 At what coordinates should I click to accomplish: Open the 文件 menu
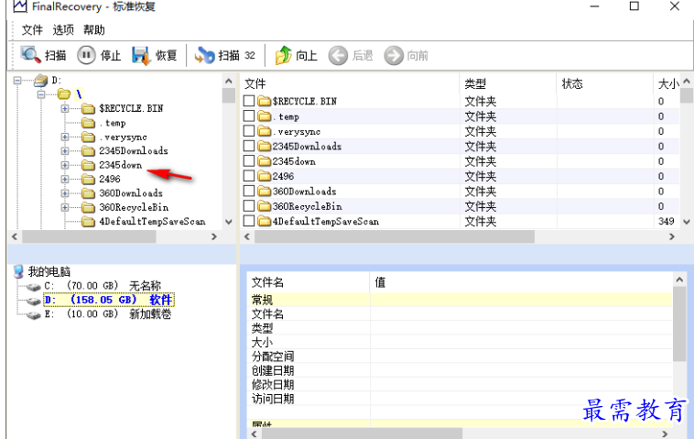pos(32,30)
